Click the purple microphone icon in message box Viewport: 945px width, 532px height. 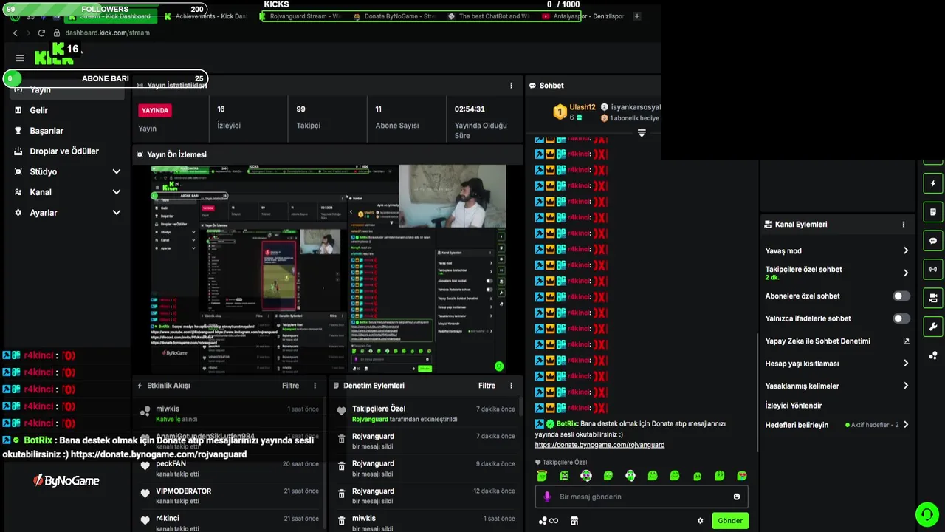point(547,497)
